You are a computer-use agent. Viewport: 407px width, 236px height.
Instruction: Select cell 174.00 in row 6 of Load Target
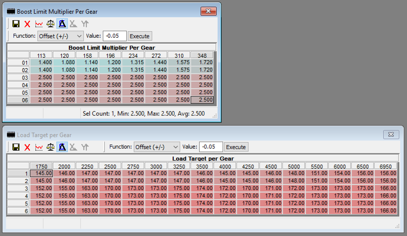[x=202, y=211]
